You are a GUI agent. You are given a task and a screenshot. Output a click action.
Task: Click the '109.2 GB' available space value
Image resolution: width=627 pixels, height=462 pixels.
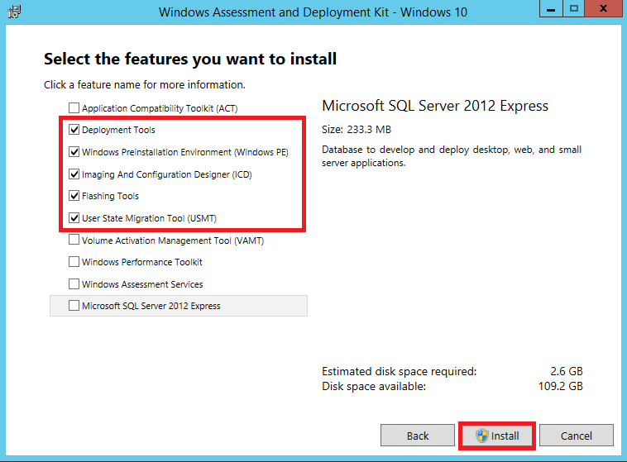pyautogui.click(x=561, y=386)
